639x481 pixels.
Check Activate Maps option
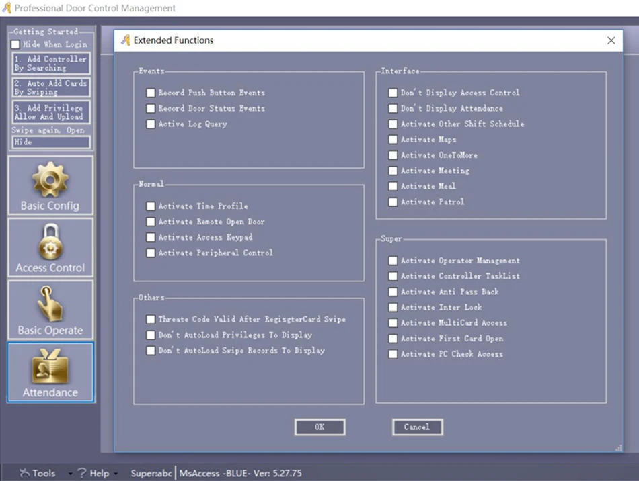[393, 140]
